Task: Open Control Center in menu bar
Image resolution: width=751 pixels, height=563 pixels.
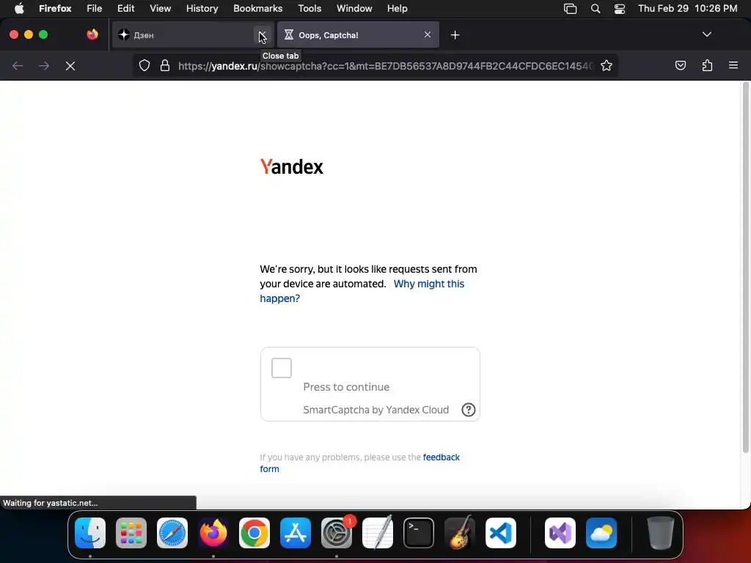Action: (619, 9)
